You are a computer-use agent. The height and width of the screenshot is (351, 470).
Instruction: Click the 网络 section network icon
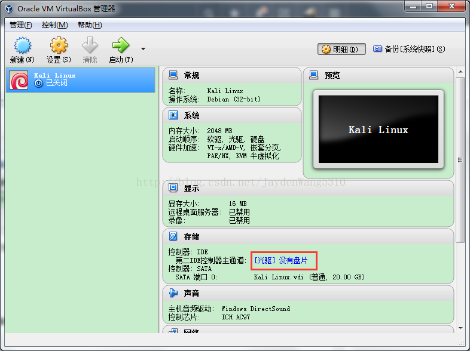click(x=173, y=331)
